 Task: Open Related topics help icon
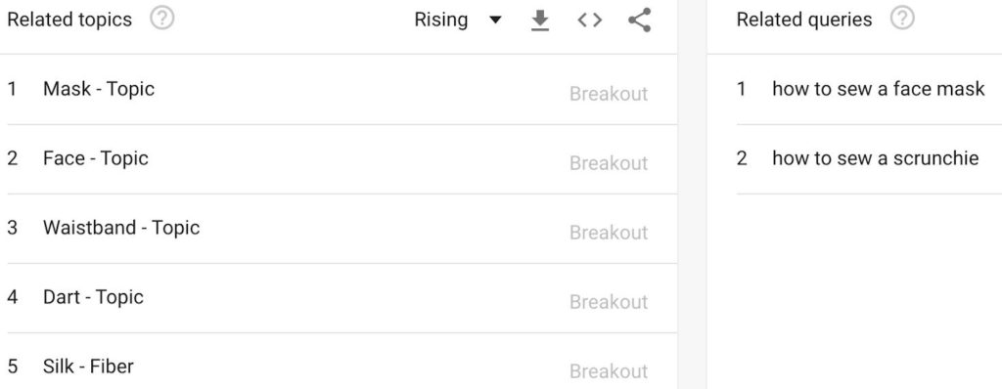pos(161,19)
